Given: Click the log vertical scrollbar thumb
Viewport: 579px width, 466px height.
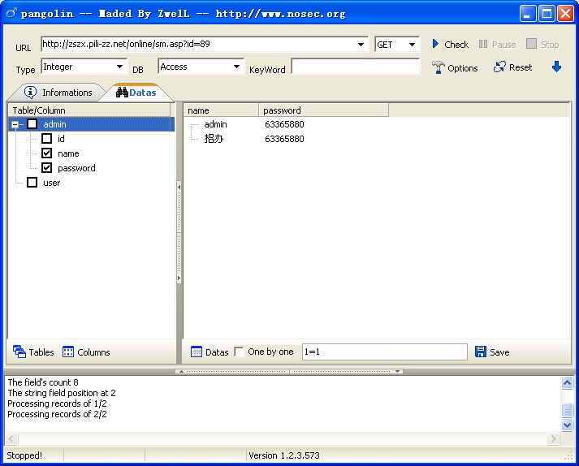Looking at the screenshot, I should tap(567, 410).
